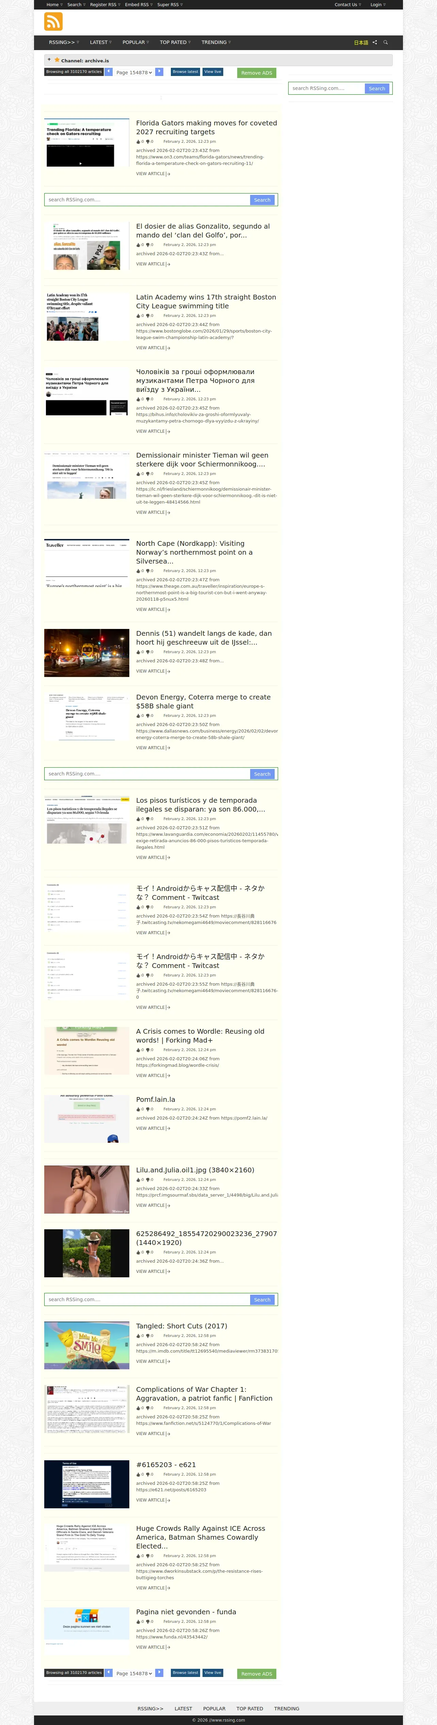This screenshot has width=437, height=1725.
Task: Switch language via 日本語 link
Action: point(361,42)
